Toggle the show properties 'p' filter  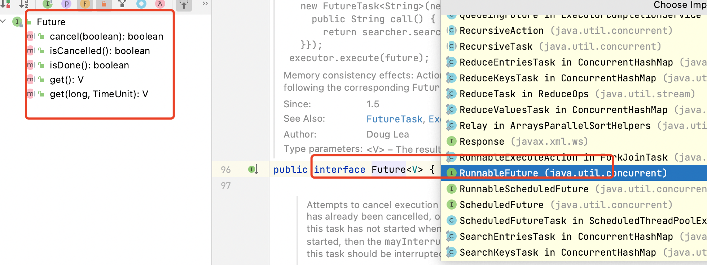(x=66, y=4)
